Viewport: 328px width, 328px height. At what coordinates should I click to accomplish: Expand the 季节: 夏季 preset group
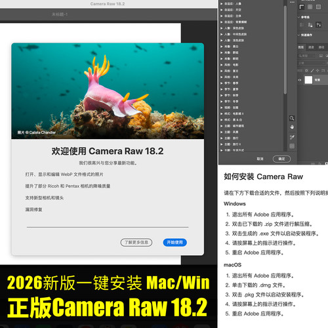[221, 89]
